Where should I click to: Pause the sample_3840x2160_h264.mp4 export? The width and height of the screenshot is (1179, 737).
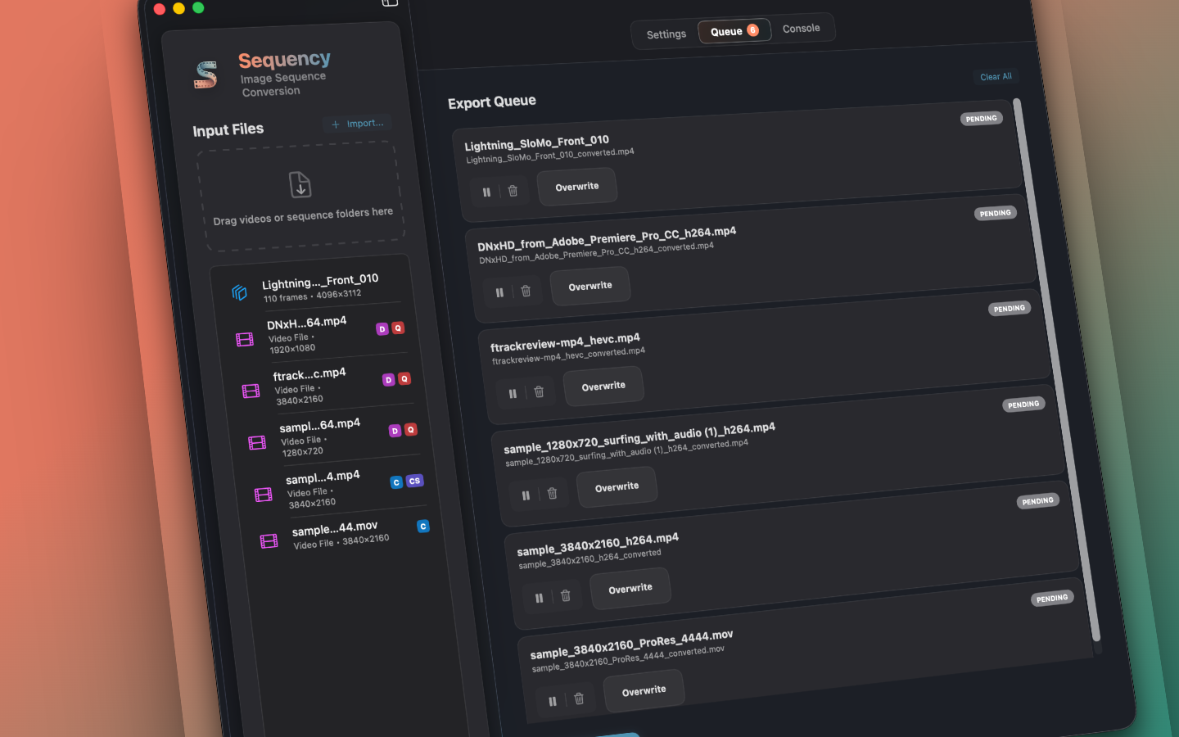(539, 598)
